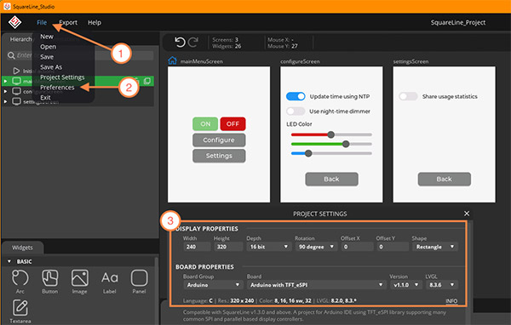This screenshot has width=511, height=325.
Task: Click the red OFF button
Action: pyautogui.click(x=233, y=123)
